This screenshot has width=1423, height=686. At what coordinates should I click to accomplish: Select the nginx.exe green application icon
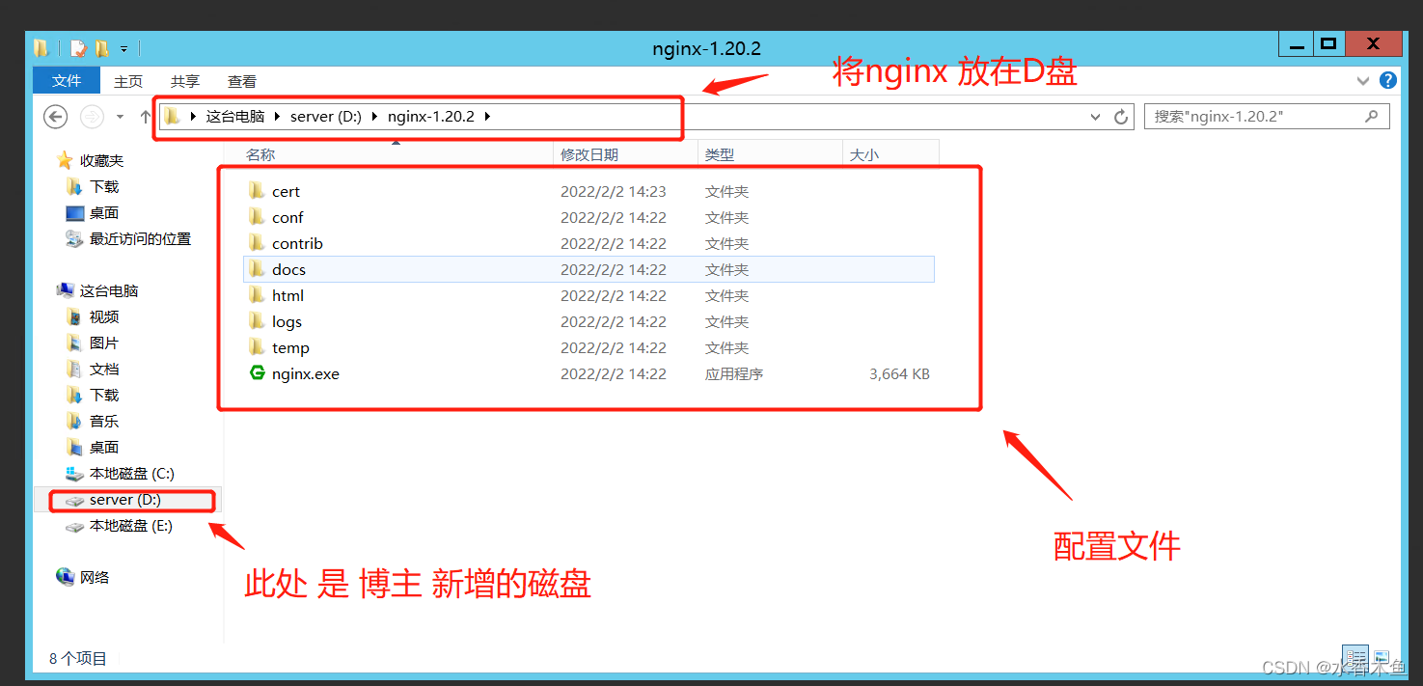(x=257, y=372)
